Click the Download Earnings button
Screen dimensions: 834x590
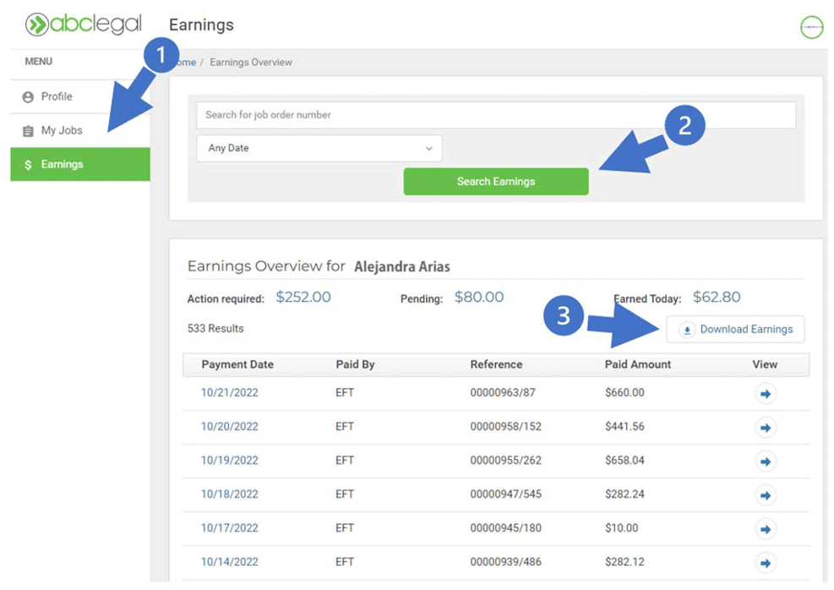[x=736, y=330]
